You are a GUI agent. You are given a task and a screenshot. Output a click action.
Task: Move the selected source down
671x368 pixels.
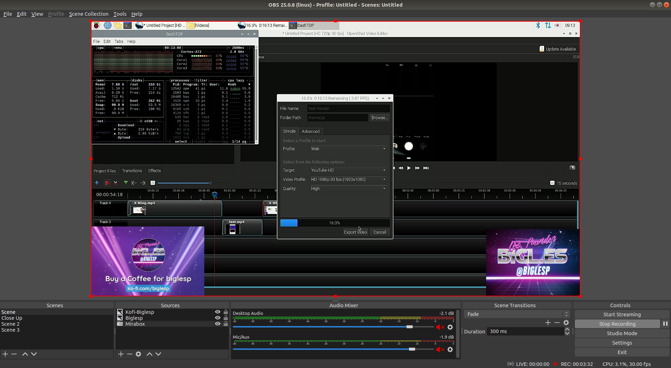[158, 354]
